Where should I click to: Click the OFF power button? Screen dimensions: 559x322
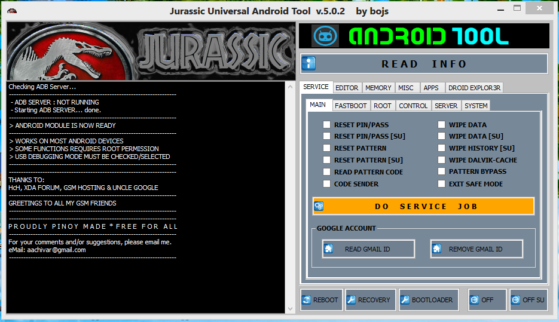(x=487, y=300)
